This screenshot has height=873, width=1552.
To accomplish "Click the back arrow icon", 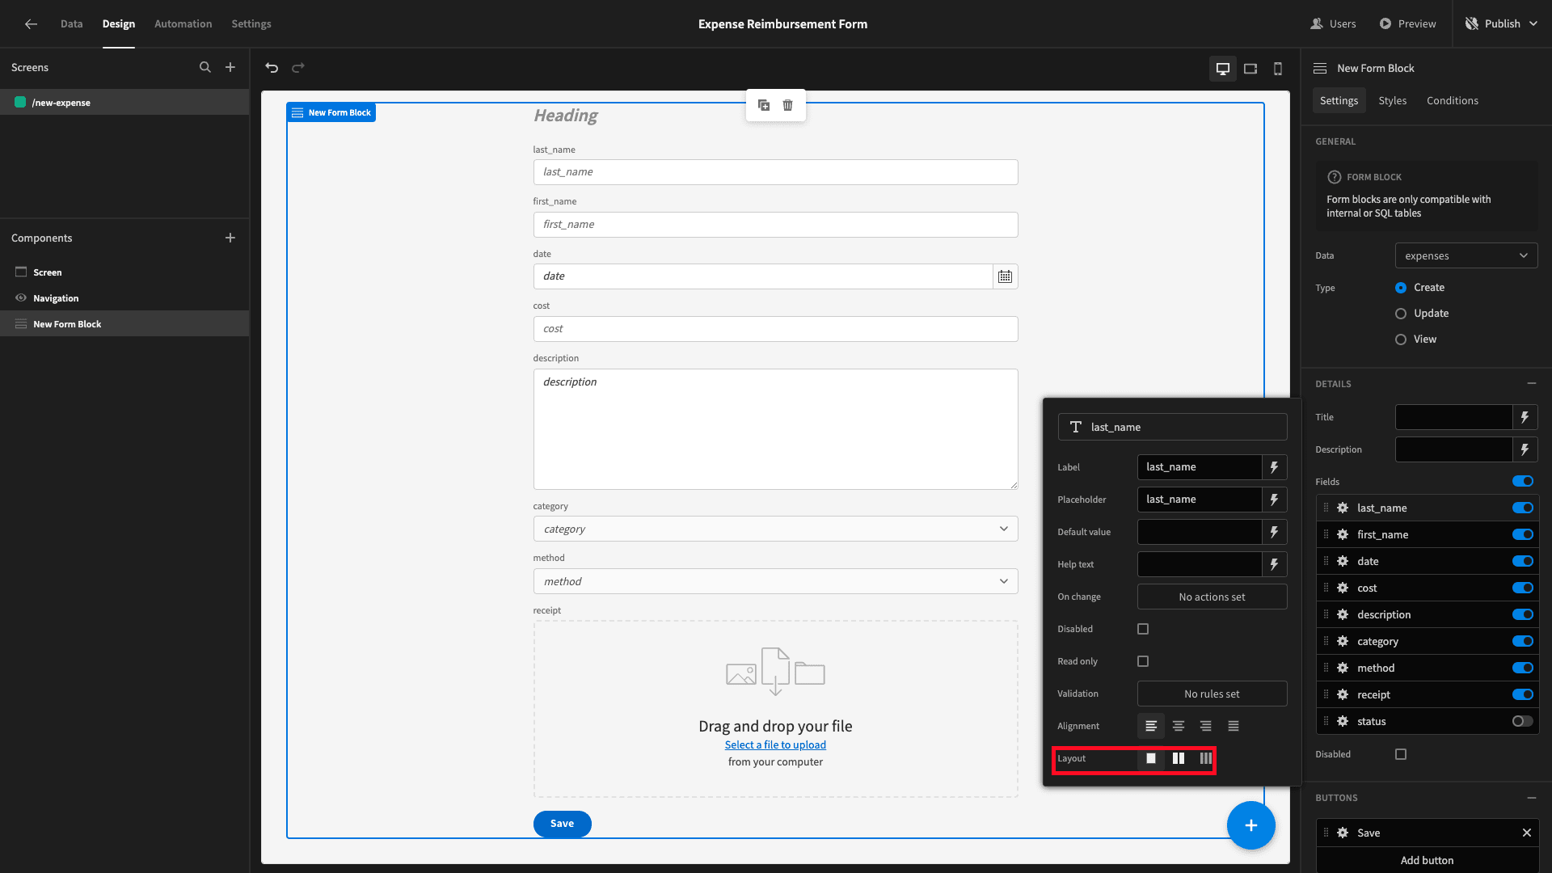I will tap(31, 24).
